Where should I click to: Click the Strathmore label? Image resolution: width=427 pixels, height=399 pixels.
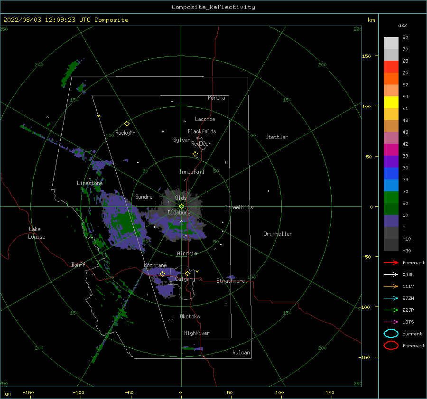(x=231, y=281)
